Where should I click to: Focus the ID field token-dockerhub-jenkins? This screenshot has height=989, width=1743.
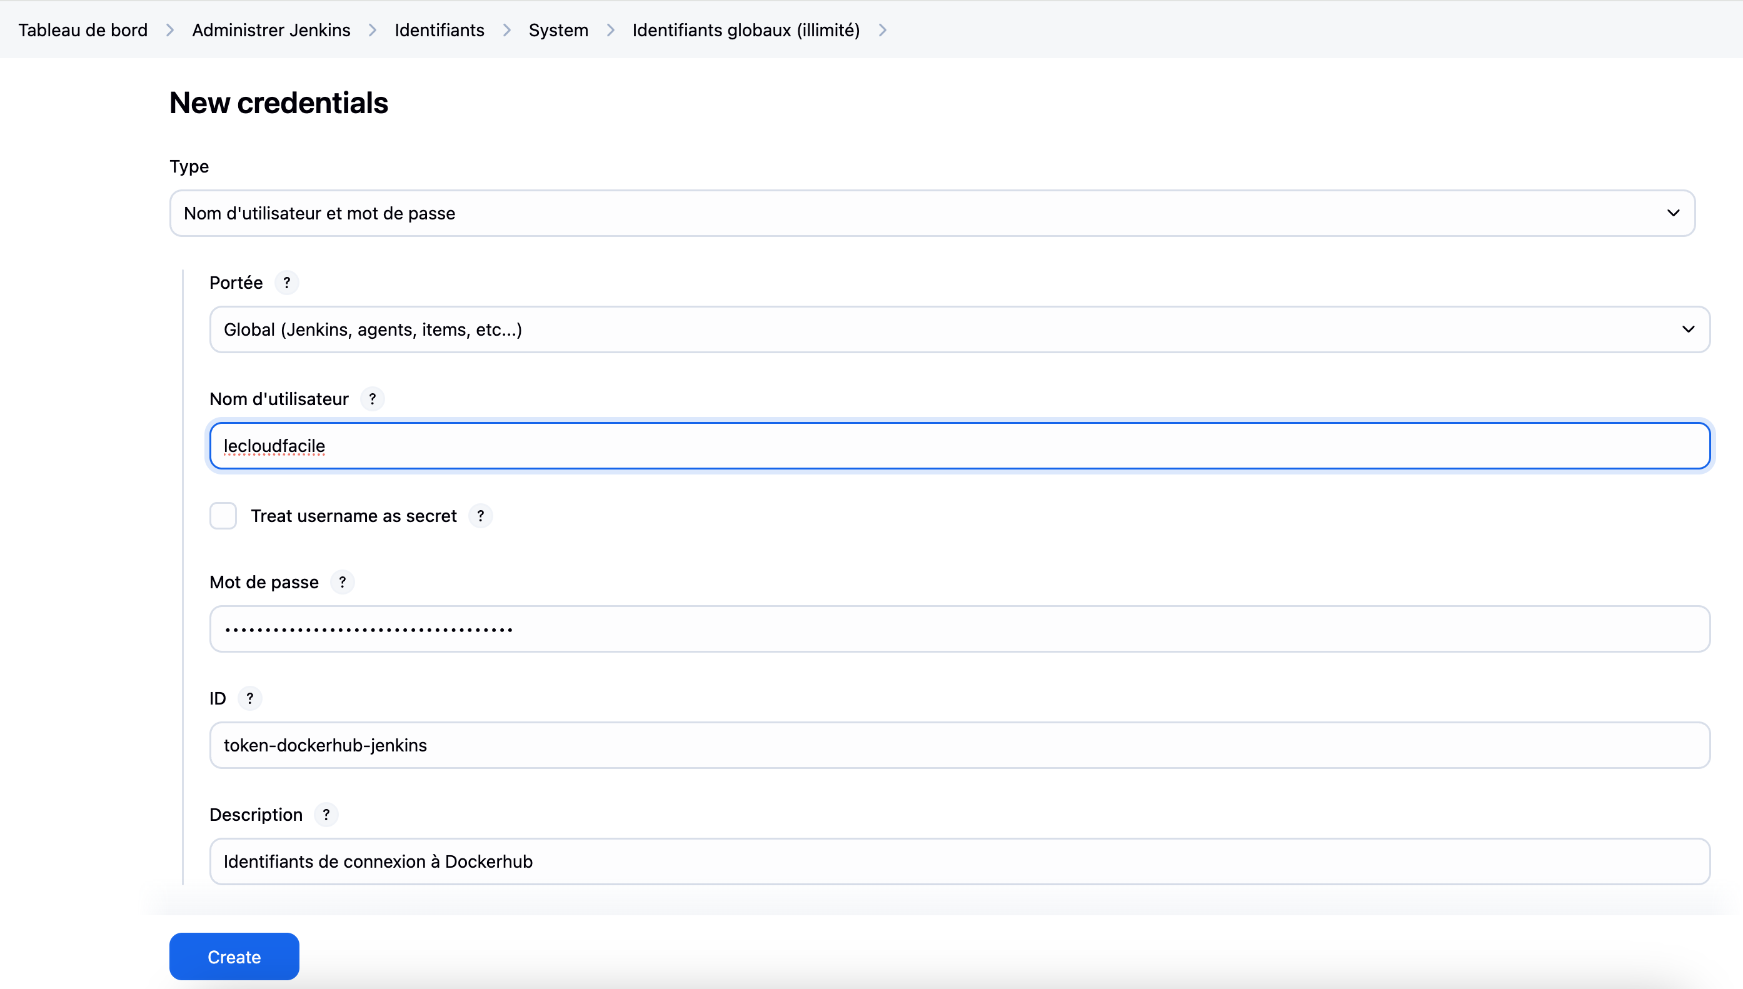pos(959,745)
